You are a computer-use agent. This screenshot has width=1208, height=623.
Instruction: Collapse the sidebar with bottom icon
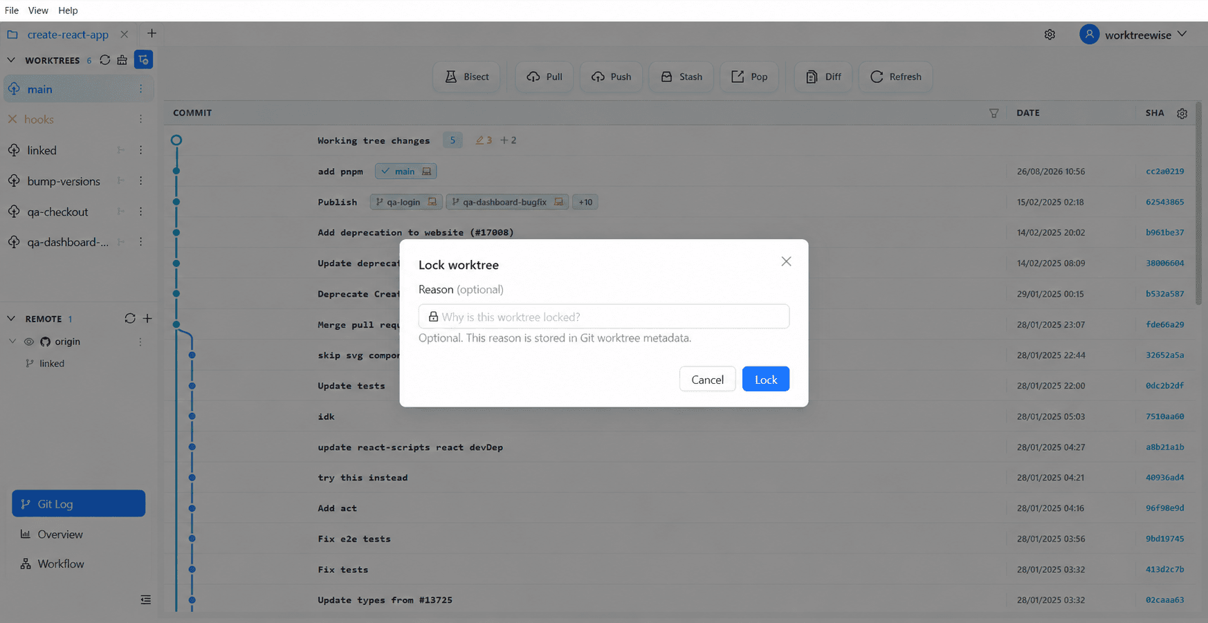coord(145,599)
